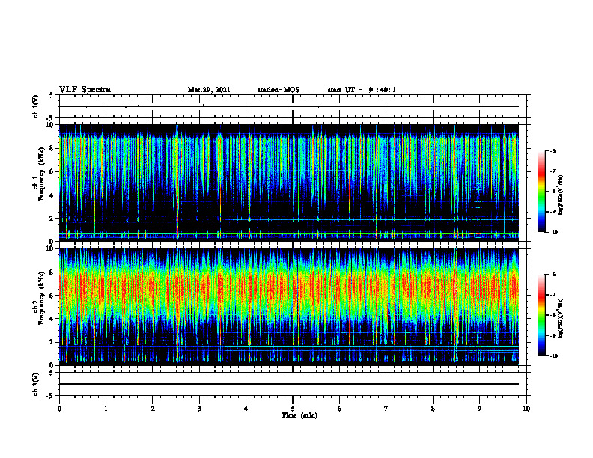593x458 pixels.
Task: Click the "Time (min)" axis label
Action: click(299, 415)
